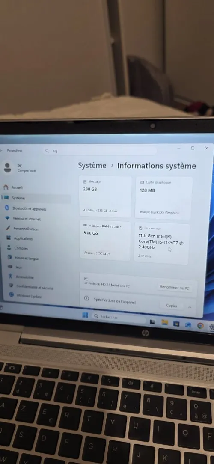Viewport: 214px width, 464px height.
Task: Go back to Système via breadcrumb
Action: [92, 165]
